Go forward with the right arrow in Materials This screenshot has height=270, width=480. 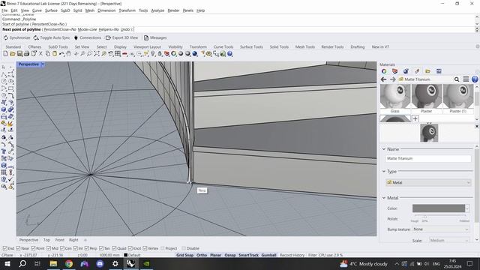393,79
